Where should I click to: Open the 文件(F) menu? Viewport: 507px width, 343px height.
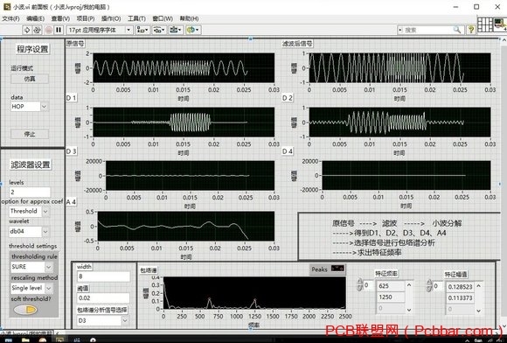tap(10, 18)
